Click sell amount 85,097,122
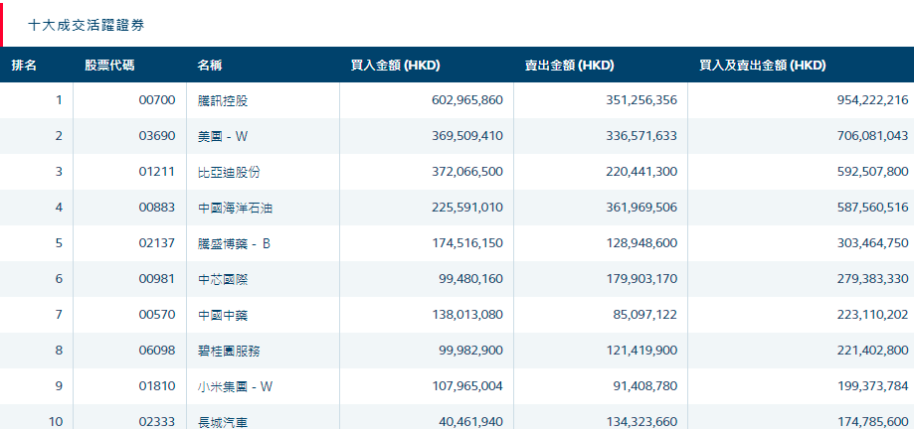The width and height of the screenshot is (914, 429). point(644,315)
